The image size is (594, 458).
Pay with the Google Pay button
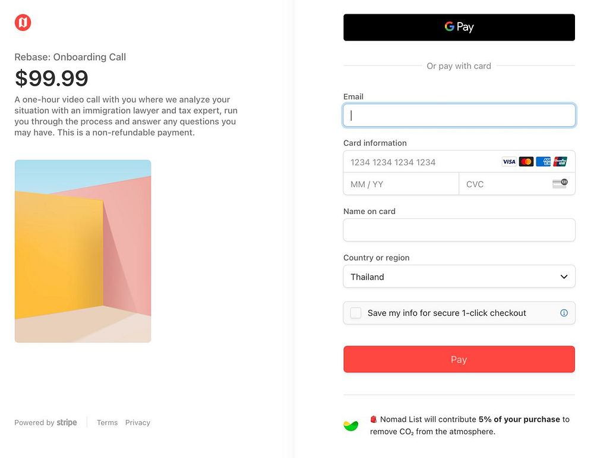pos(459,27)
